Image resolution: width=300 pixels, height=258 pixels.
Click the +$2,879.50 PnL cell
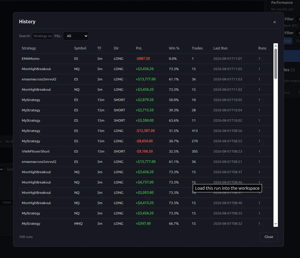[145, 100]
